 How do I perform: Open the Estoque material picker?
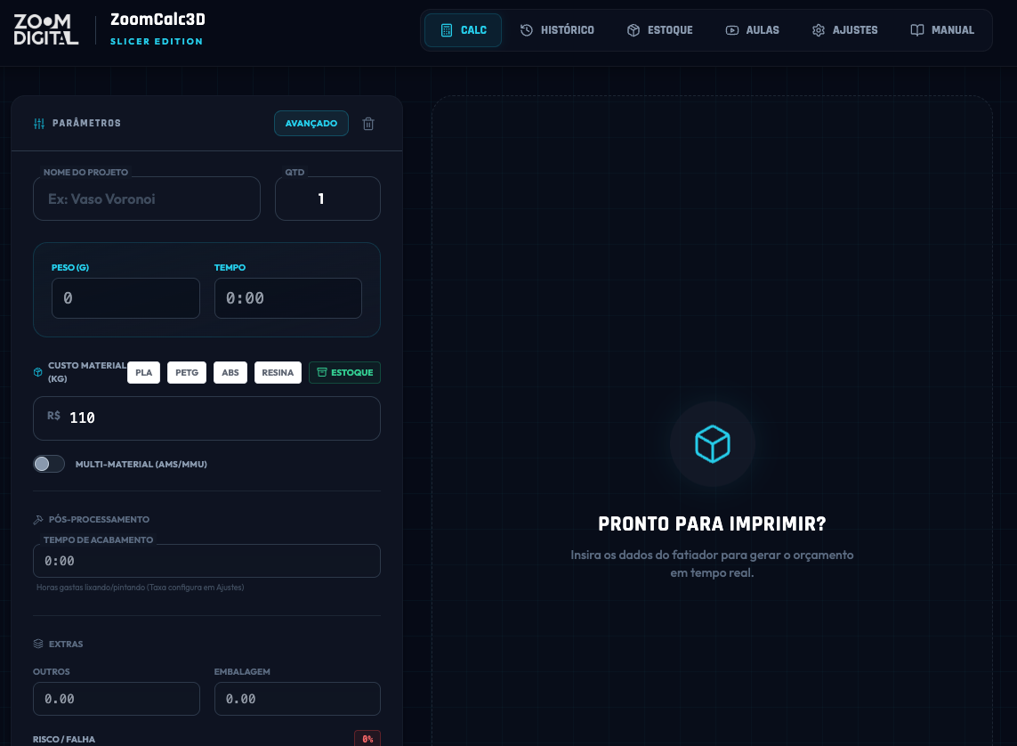pyautogui.click(x=344, y=373)
